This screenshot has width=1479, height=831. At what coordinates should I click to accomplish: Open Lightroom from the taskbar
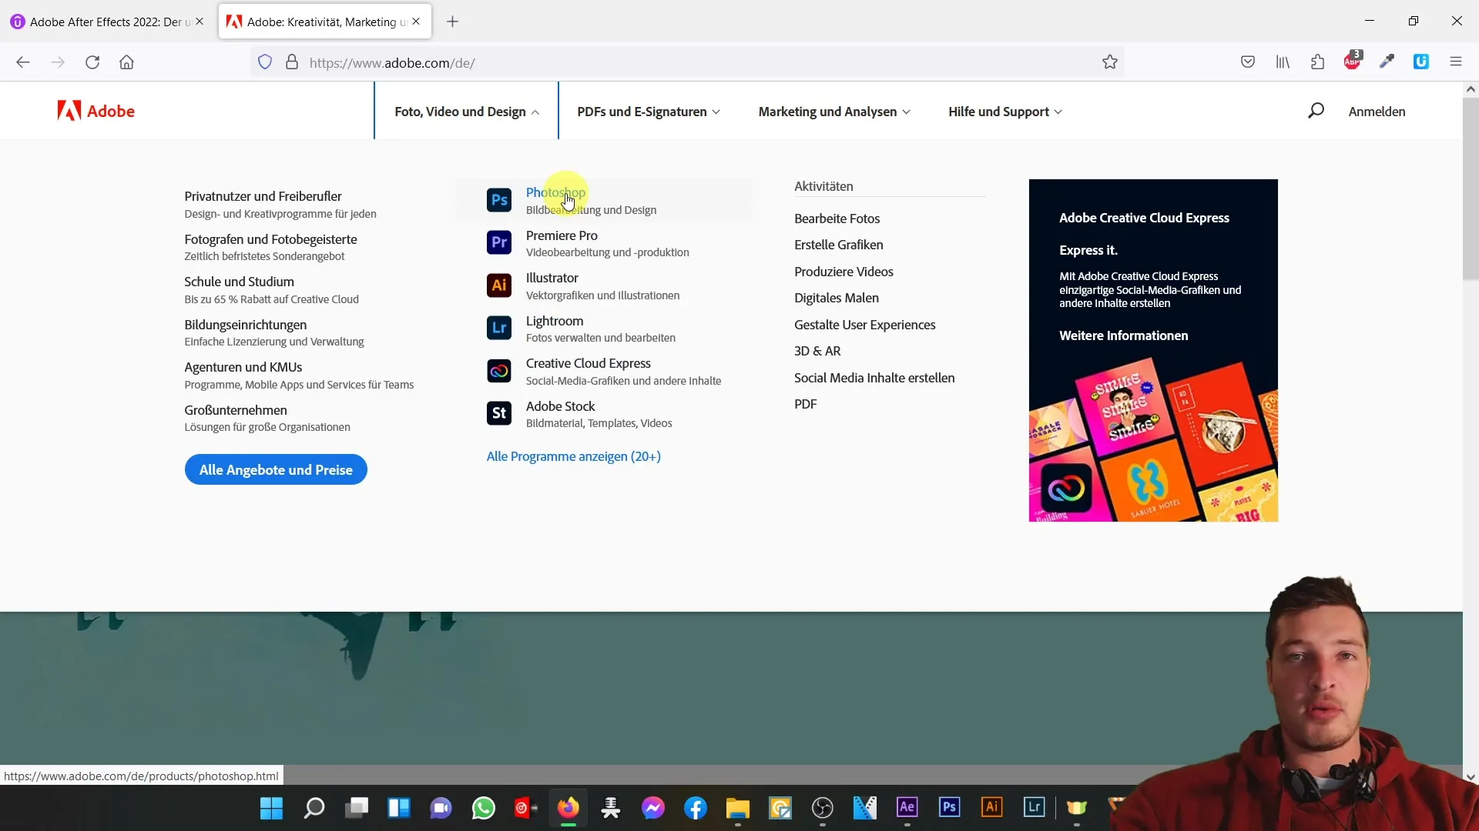pos(1034,807)
